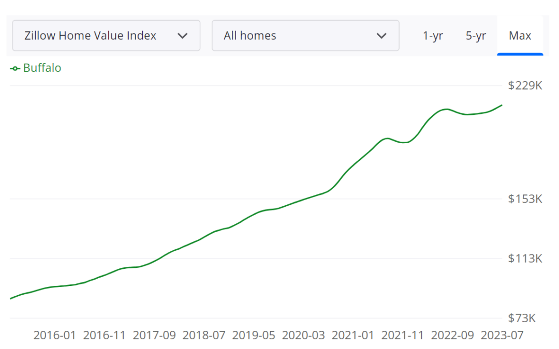Select the green Buffalo series symbol
The image size is (559, 349).
coord(16,68)
